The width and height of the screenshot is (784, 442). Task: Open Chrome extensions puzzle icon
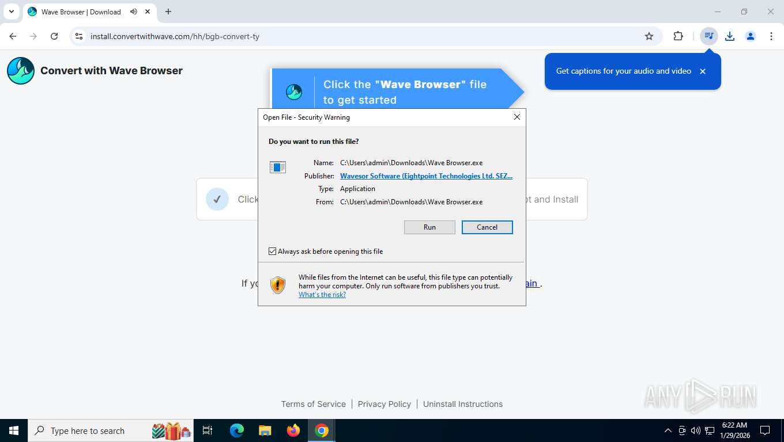coord(679,36)
